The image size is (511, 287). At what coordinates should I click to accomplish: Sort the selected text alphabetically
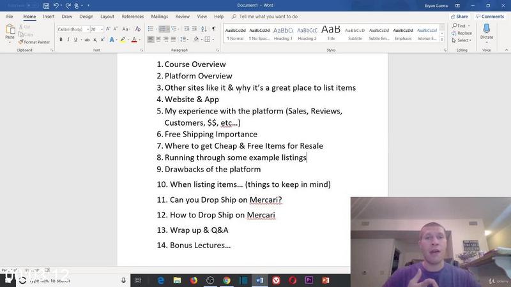[204, 29]
